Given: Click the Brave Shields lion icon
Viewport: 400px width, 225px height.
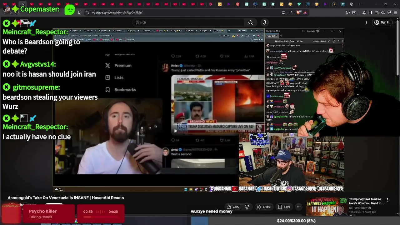Looking at the screenshot, I should [x=298, y=12].
